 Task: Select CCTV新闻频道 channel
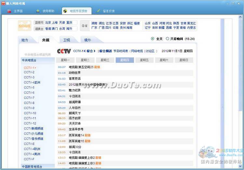pyautogui.click(x=34, y=128)
